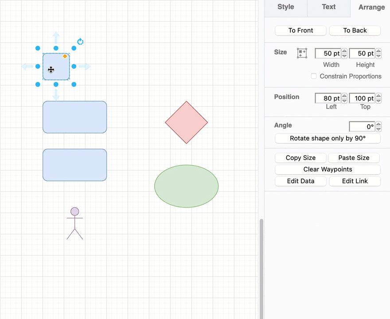The height and width of the screenshot is (319, 390).
Task: Click the bottom-right corner resize handle of the selection
Action: tap(74, 84)
